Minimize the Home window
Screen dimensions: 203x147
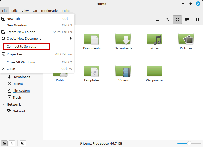click(x=183, y=4)
